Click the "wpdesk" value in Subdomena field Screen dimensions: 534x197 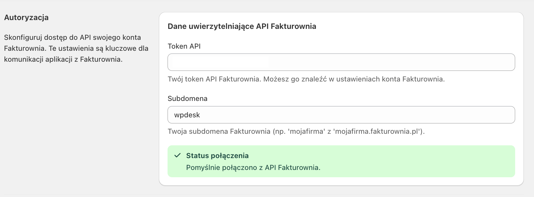tap(187, 115)
